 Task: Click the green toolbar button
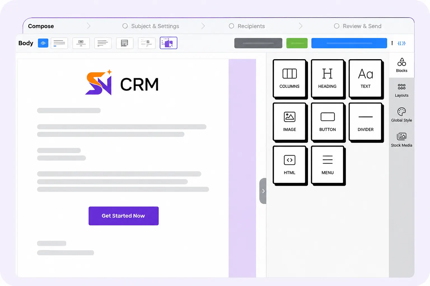tap(297, 43)
